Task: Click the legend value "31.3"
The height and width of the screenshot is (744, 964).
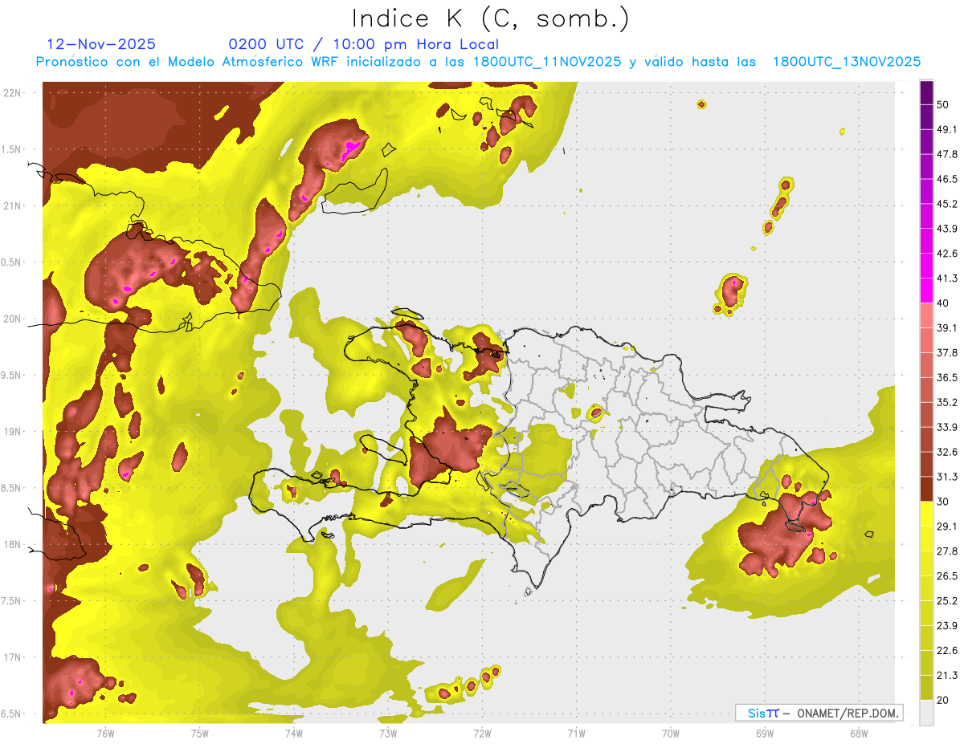Action: tap(947, 477)
